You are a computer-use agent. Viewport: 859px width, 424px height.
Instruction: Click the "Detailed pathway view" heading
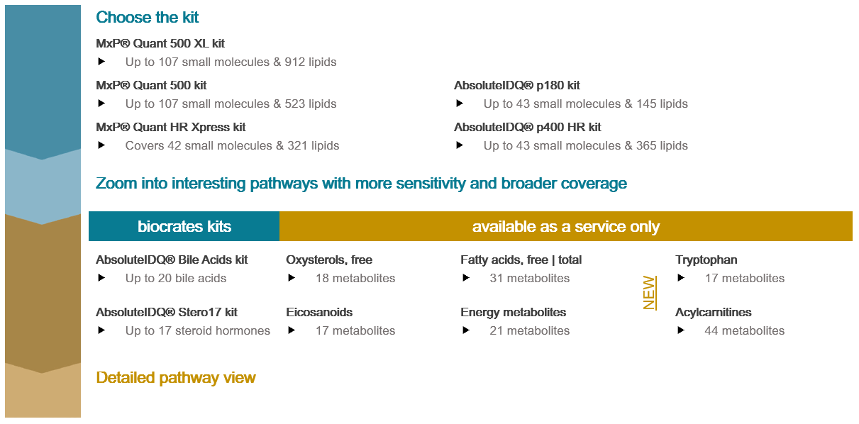(x=176, y=378)
